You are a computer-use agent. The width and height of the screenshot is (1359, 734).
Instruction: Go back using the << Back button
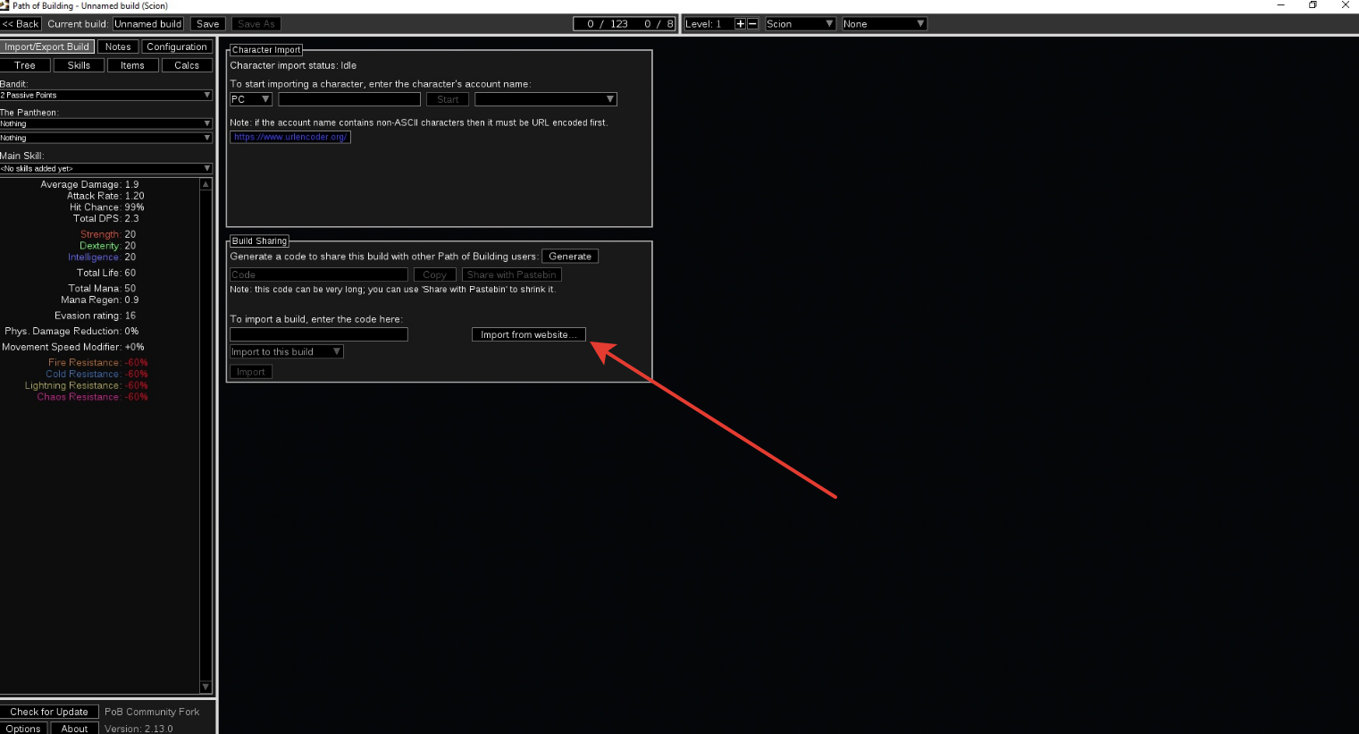[21, 24]
